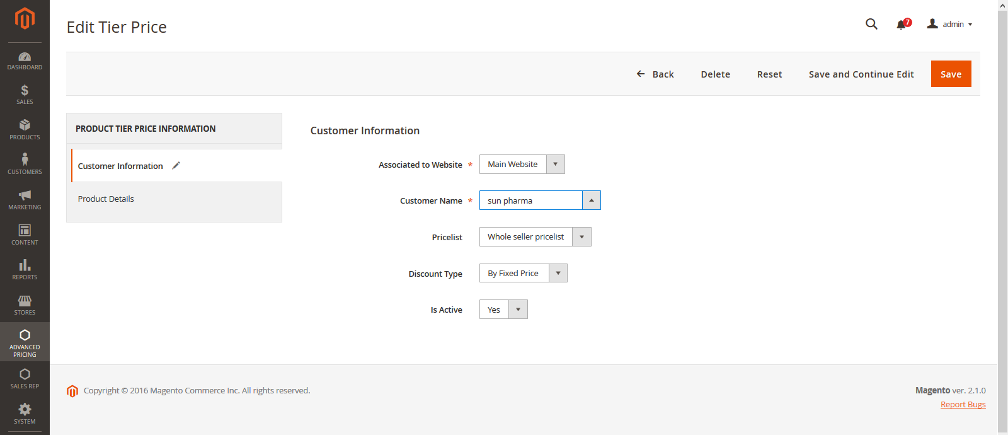Open the Content sidebar menu

click(x=25, y=235)
